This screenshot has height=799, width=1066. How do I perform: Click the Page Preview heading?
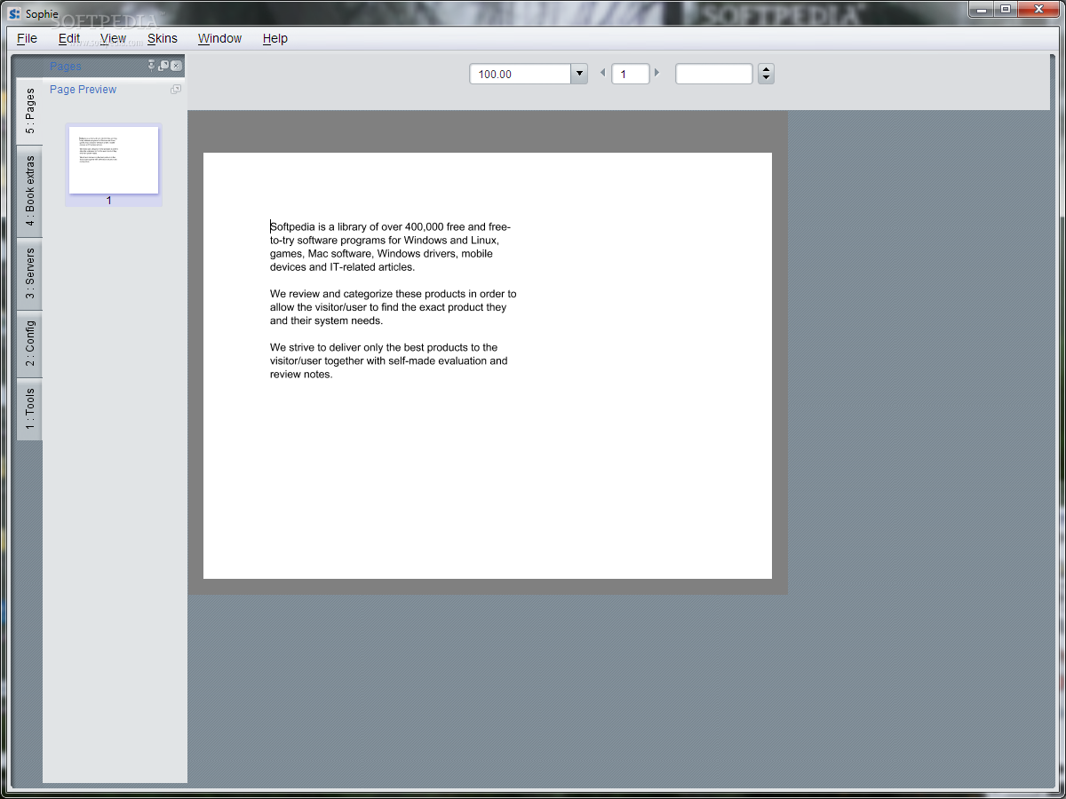click(83, 90)
